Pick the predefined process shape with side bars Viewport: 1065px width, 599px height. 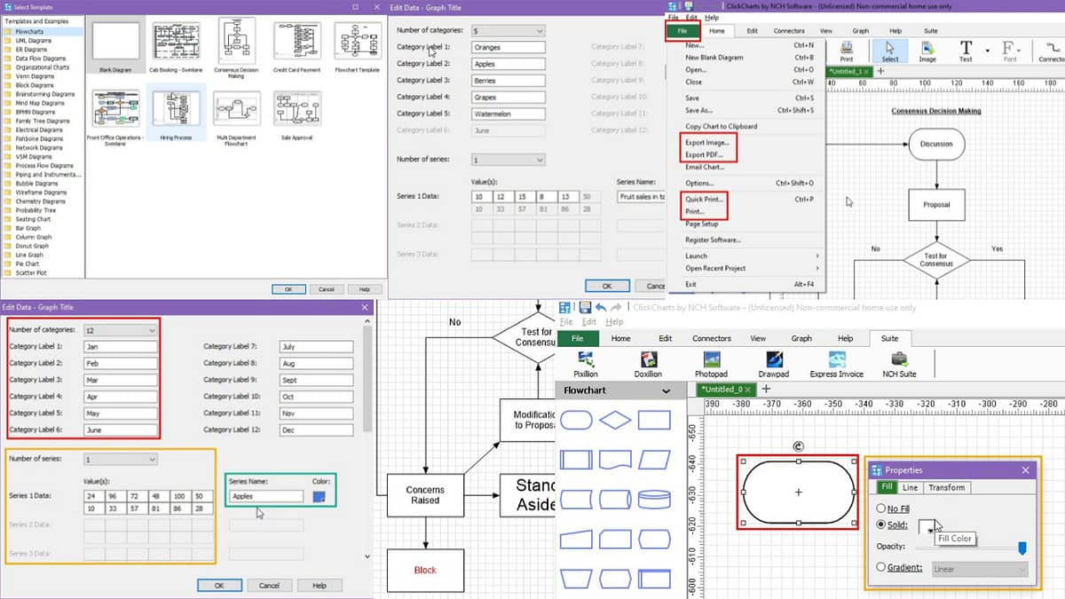click(x=577, y=459)
